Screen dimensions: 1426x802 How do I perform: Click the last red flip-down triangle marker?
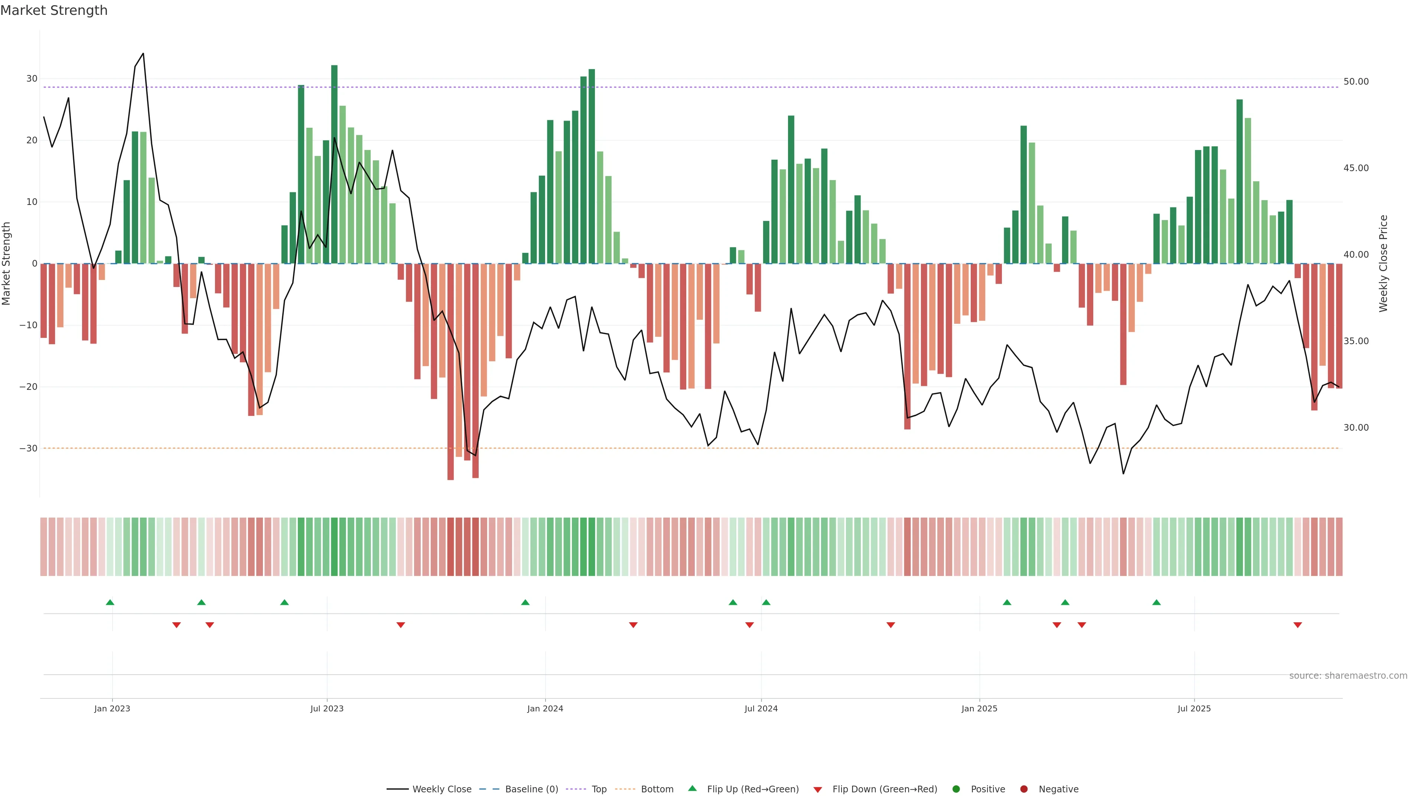pyautogui.click(x=1298, y=625)
